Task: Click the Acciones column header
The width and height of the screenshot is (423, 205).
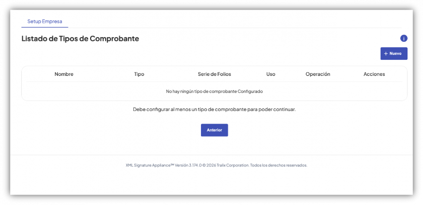Action: click(x=374, y=74)
